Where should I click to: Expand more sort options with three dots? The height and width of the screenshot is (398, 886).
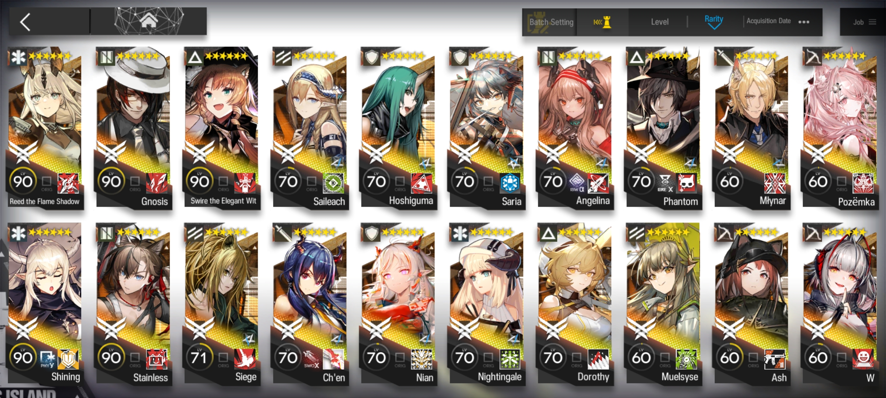tap(804, 22)
